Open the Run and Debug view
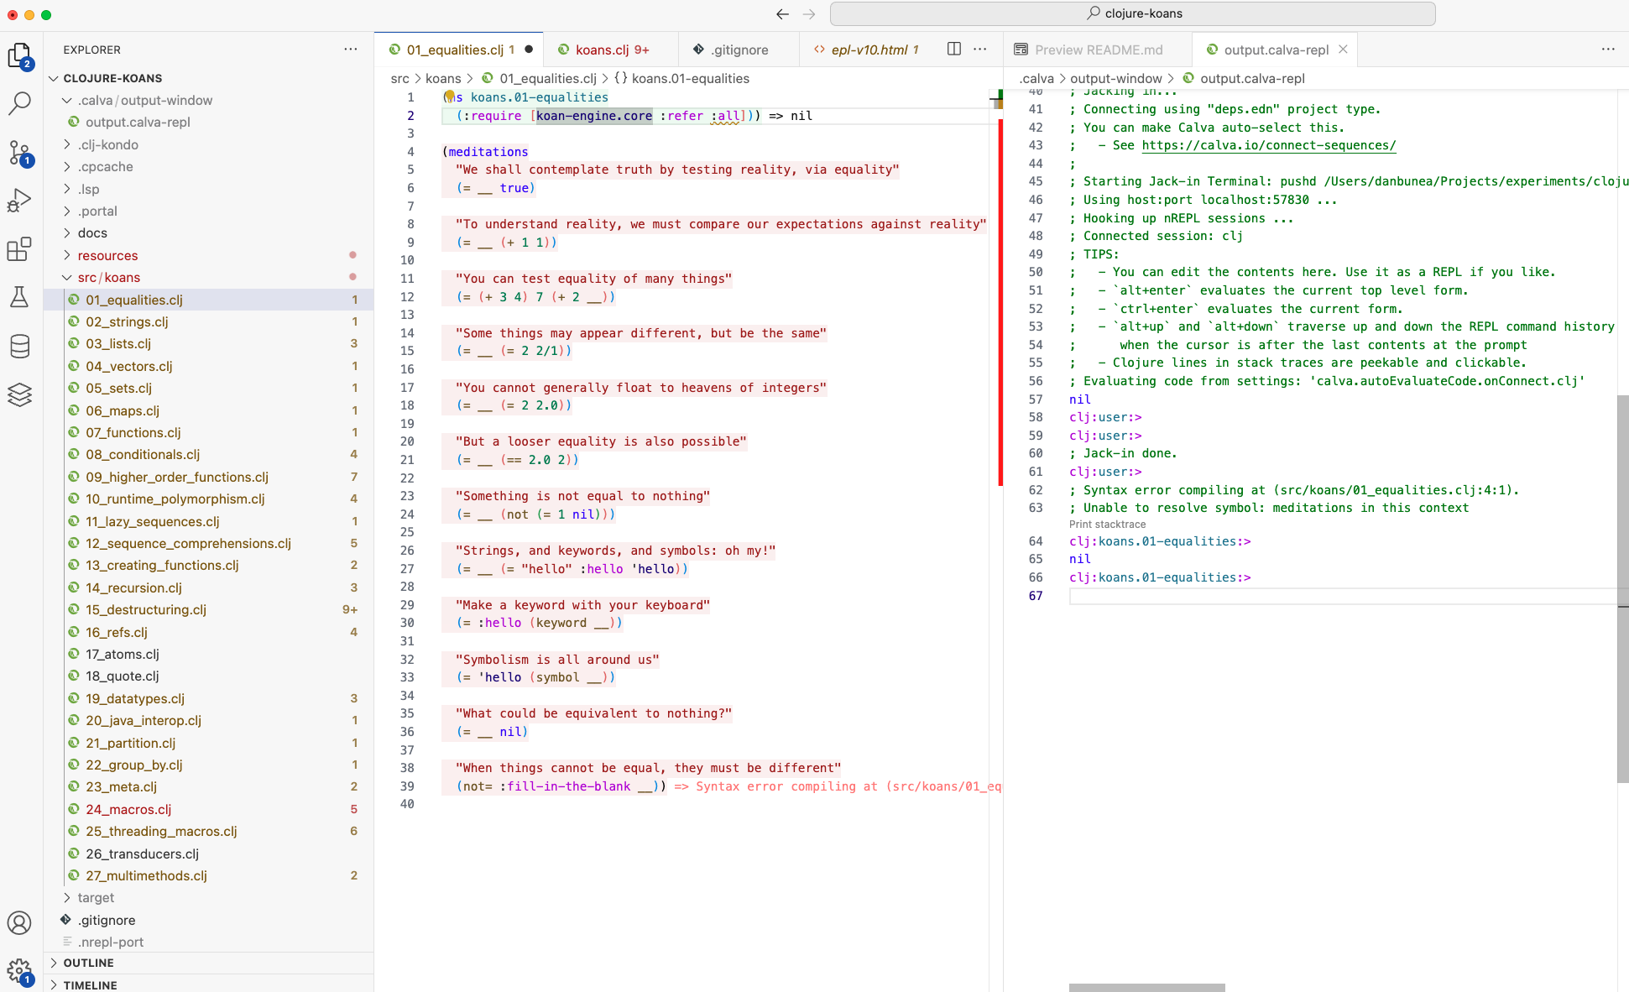This screenshot has width=1629, height=992. [19, 201]
